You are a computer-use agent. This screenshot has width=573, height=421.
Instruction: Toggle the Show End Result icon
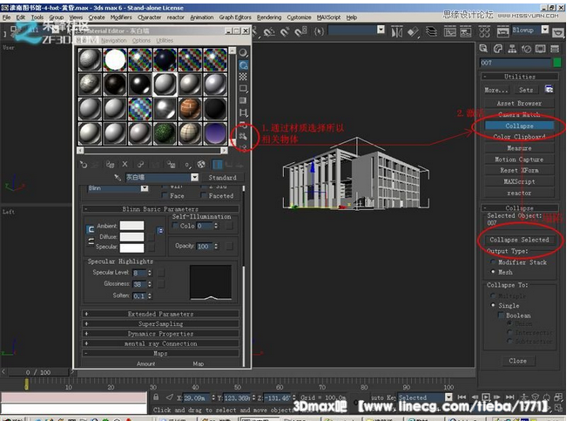[217, 165]
